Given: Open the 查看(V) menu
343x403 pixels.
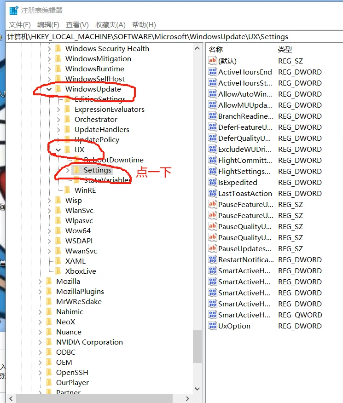Looking at the screenshot, I should click(77, 25).
